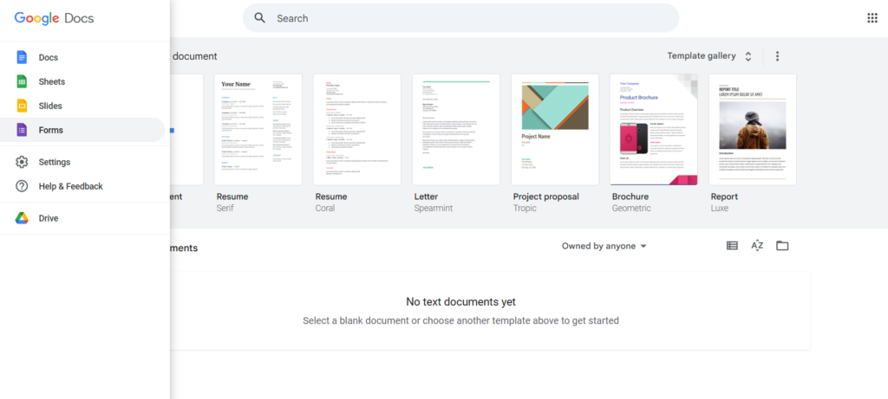Expand the Template gallery

click(710, 56)
